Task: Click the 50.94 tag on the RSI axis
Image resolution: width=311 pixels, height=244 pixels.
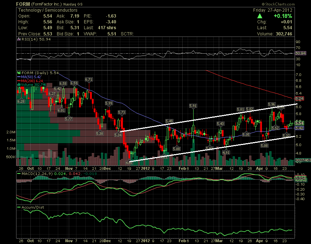Action: point(300,53)
